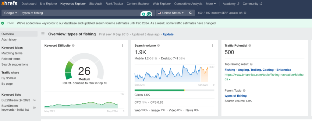Open Site Explorer tab
The width and height of the screenshot is (312, 121).
[x=48, y=4]
